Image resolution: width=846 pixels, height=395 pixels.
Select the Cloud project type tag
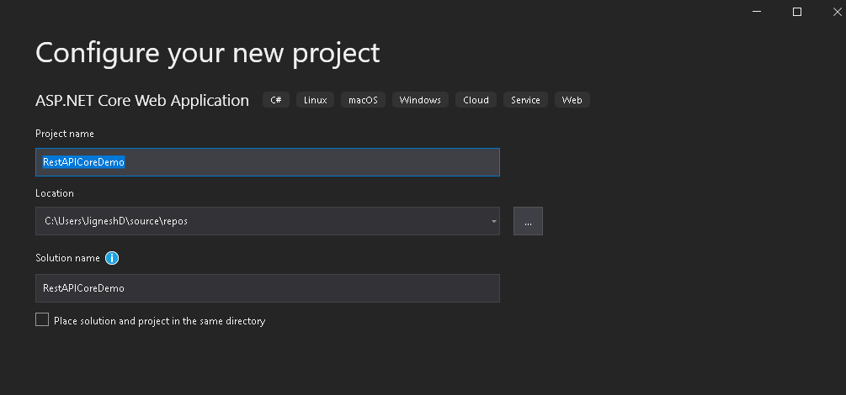point(476,100)
